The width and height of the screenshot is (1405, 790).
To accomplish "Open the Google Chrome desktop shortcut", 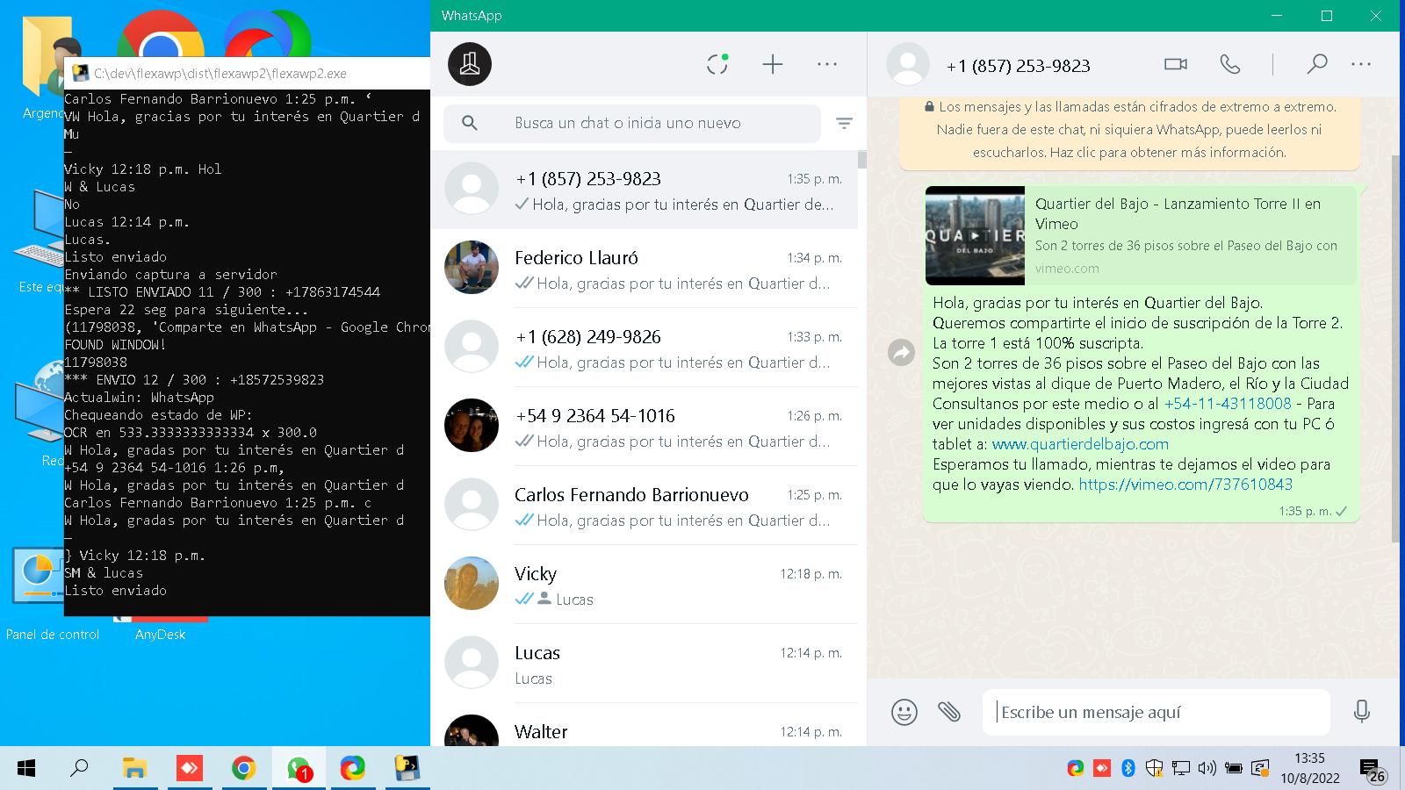I will click(x=160, y=35).
